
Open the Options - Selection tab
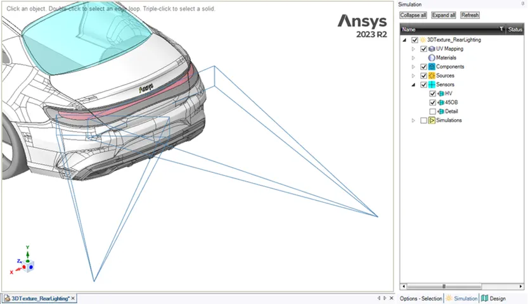421,298
